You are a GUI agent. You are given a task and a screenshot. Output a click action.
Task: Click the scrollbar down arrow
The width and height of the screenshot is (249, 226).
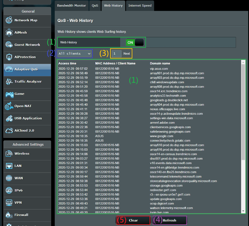[x=243, y=211]
